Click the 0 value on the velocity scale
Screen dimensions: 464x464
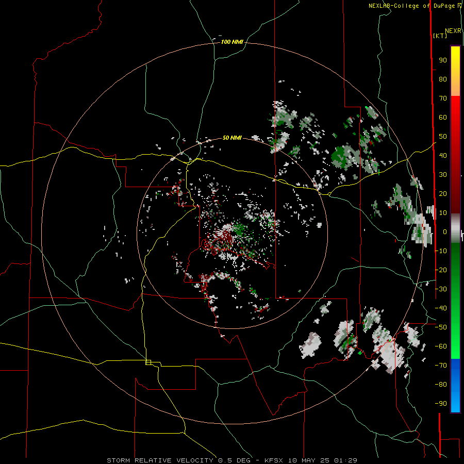tap(445, 232)
